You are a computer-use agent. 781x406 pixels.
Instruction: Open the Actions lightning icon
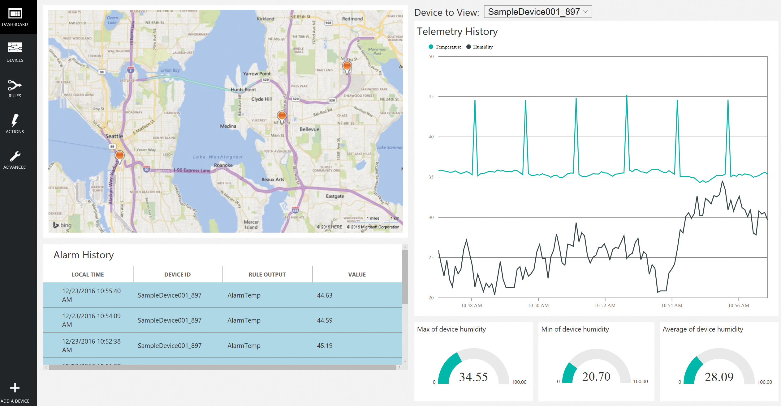(x=15, y=121)
